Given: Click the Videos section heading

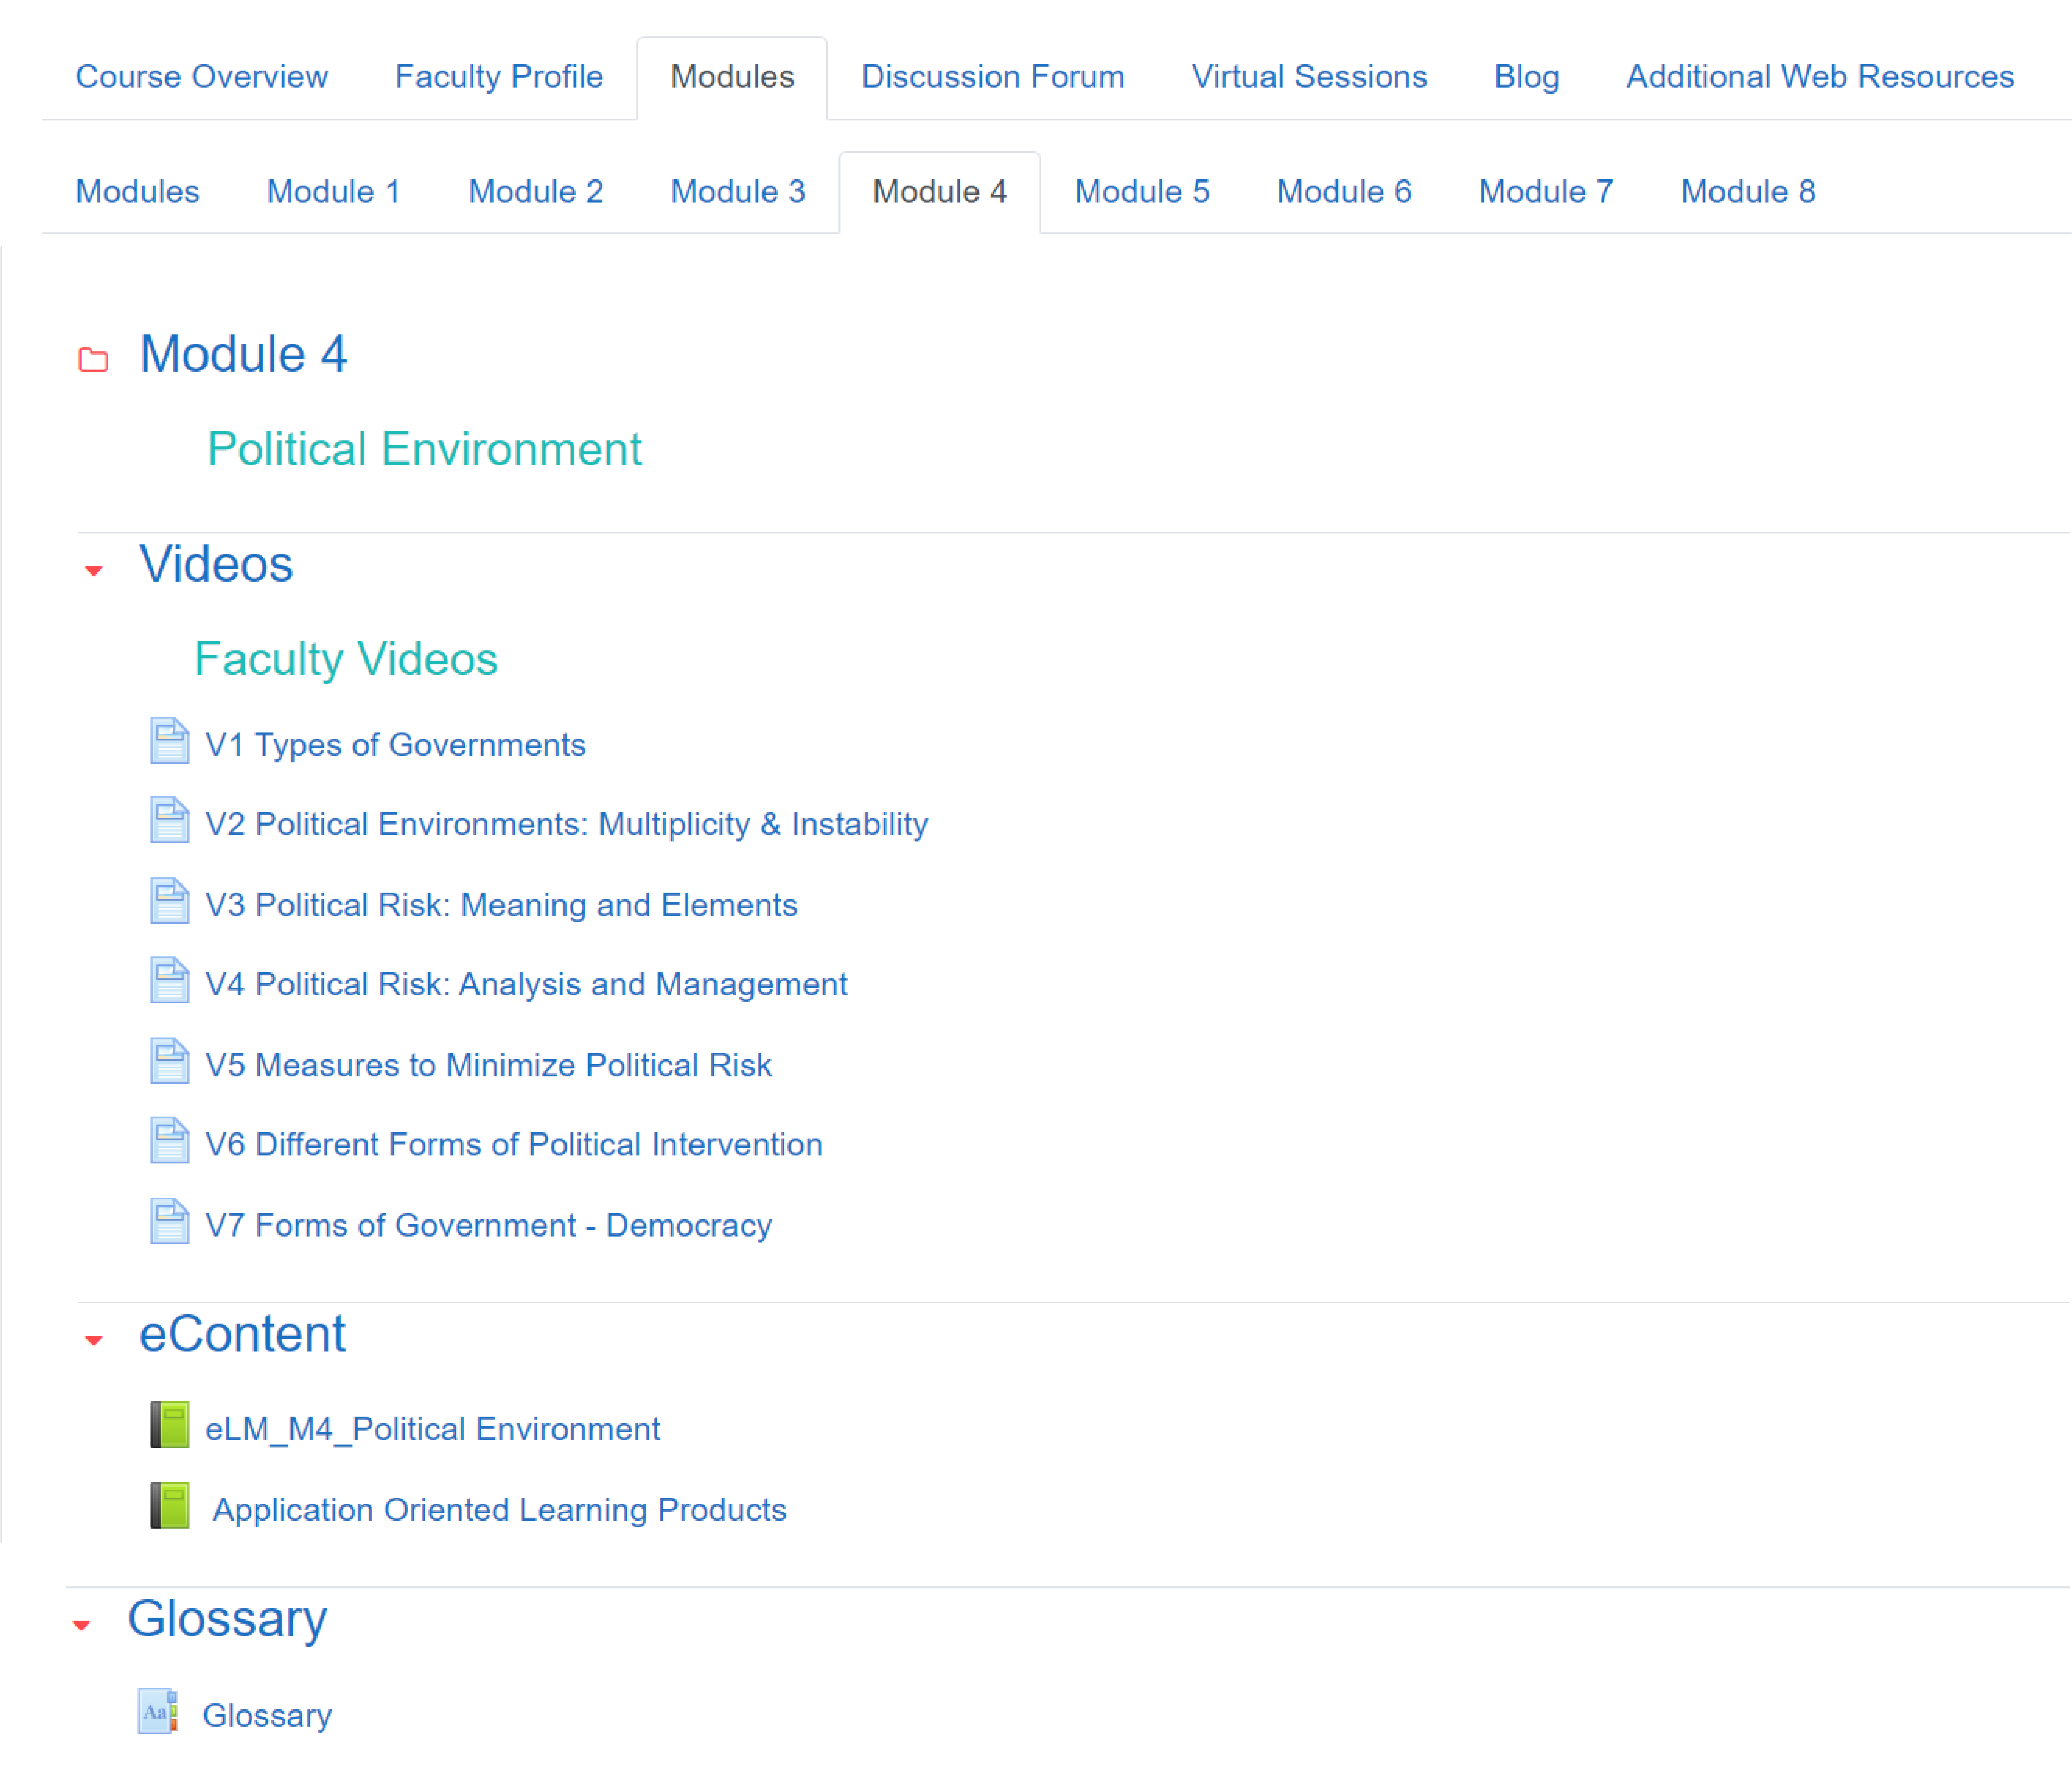Looking at the screenshot, I should click(x=216, y=564).
